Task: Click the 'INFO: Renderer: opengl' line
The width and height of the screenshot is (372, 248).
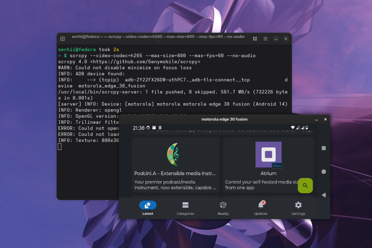Action: 90,110
